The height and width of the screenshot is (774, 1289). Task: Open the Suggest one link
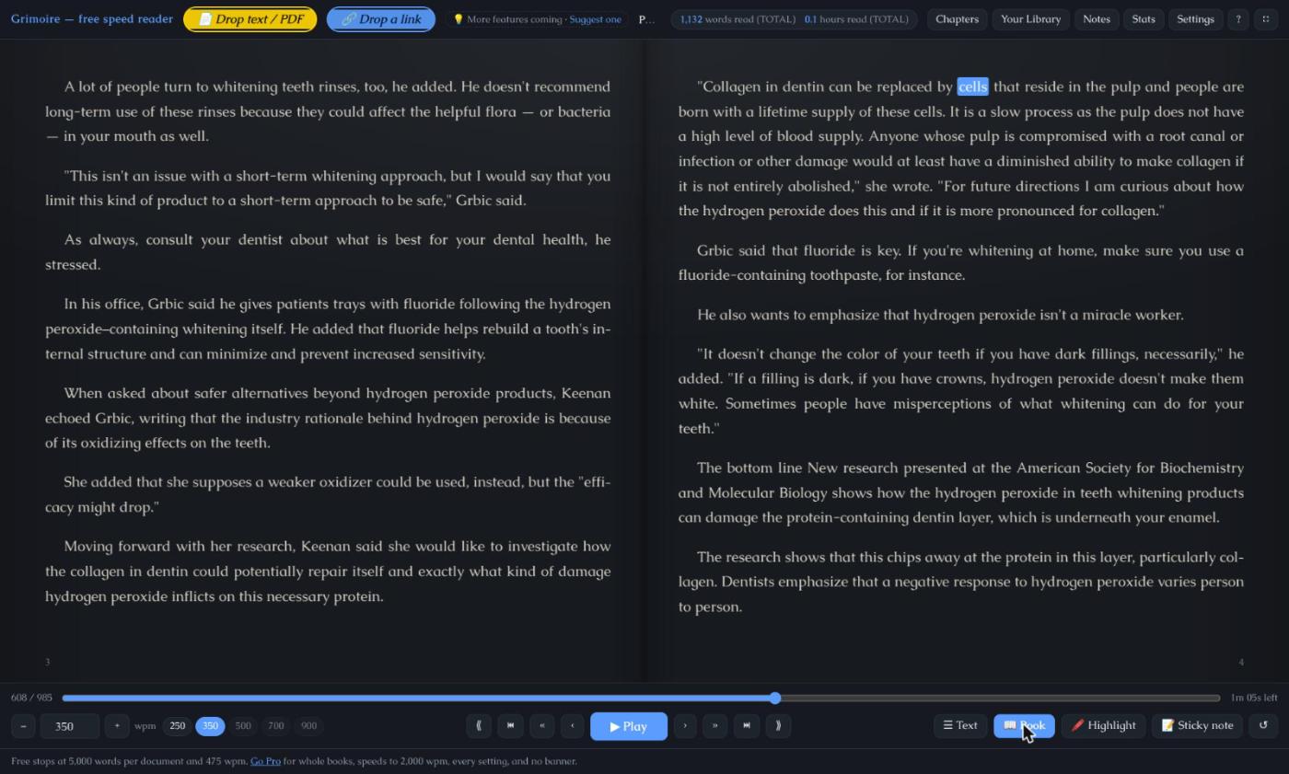(x=595, y=19)
